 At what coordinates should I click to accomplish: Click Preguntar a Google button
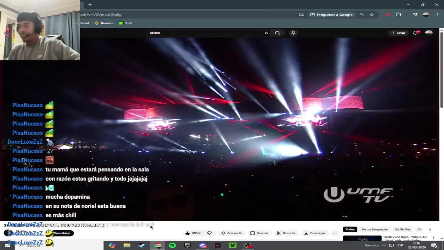tap(331, 15)
